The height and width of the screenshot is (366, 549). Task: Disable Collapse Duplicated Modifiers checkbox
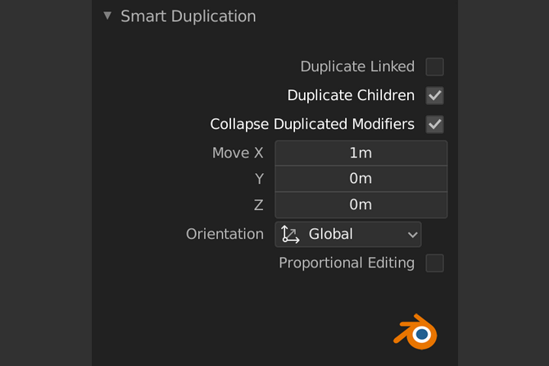tap(434, 125)
